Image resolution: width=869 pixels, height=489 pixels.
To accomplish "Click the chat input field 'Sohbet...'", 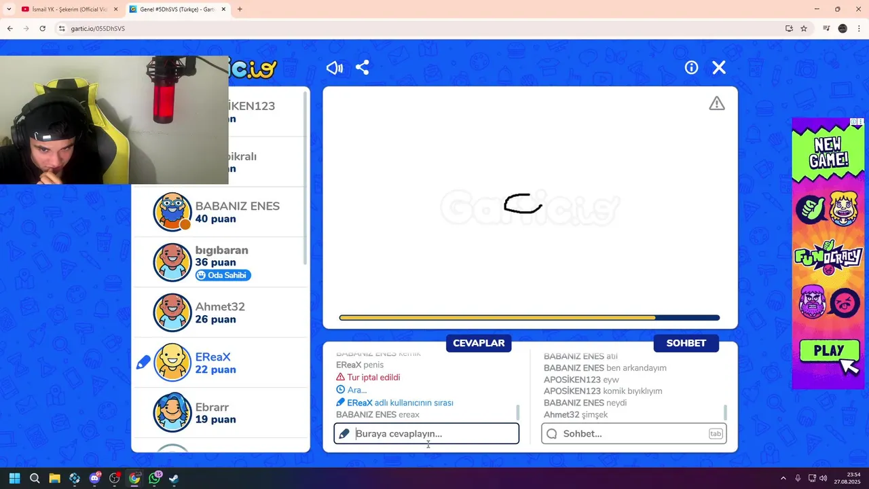I will pos(634,433).
